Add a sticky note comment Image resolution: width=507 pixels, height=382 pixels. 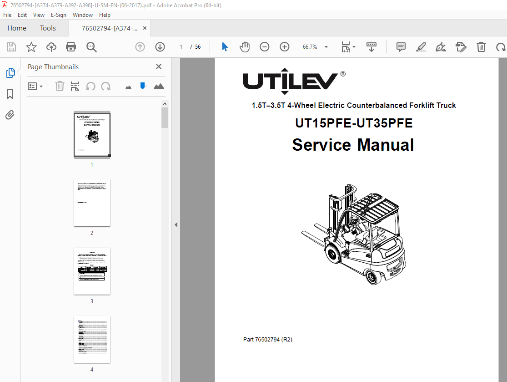point(401,46)
